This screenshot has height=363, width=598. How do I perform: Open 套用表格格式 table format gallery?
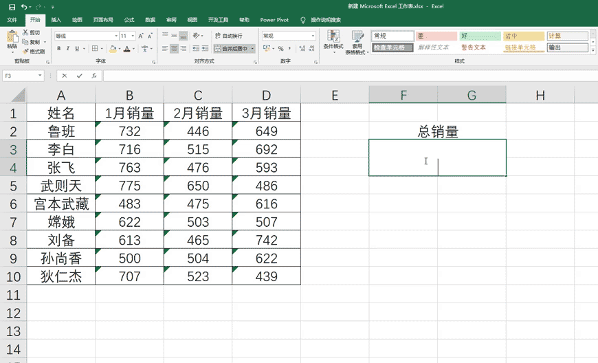[x=357, y=42]
